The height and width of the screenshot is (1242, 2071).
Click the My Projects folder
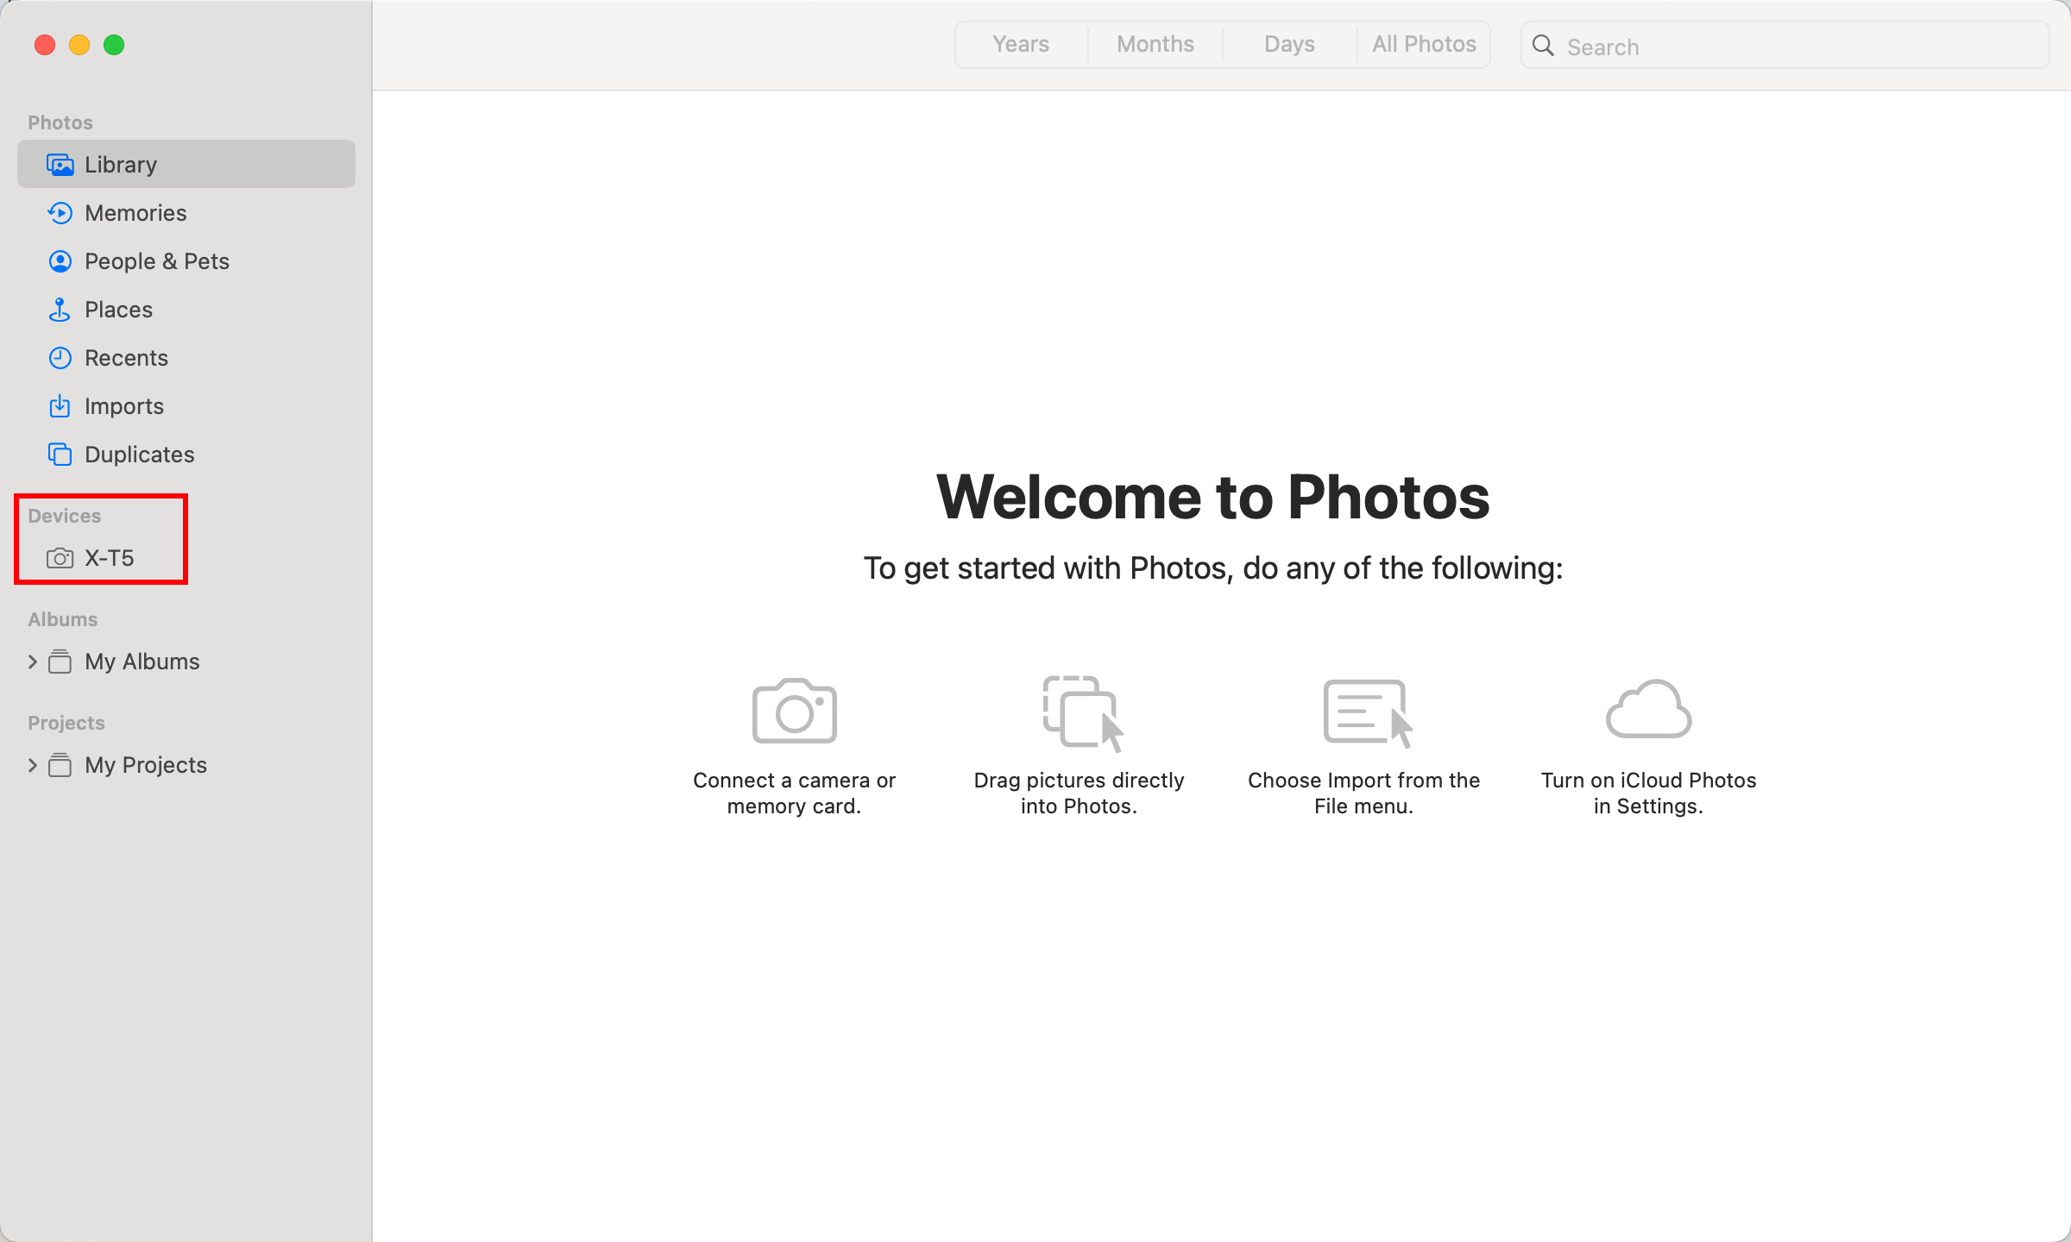pyautogui.click(x=145, y=765)
